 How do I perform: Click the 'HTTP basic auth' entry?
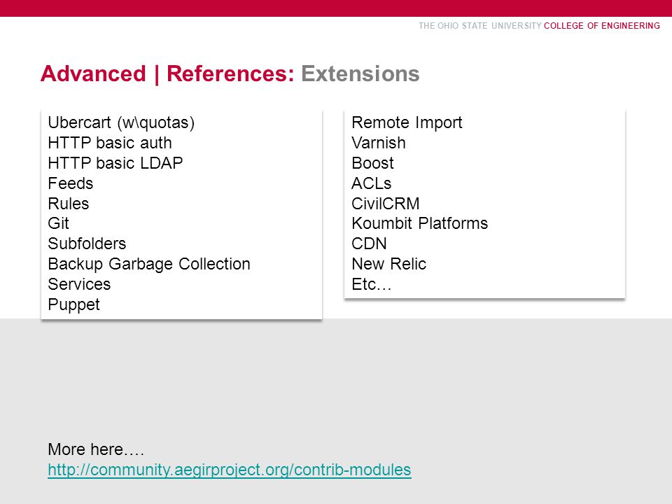tap(110, 143)
